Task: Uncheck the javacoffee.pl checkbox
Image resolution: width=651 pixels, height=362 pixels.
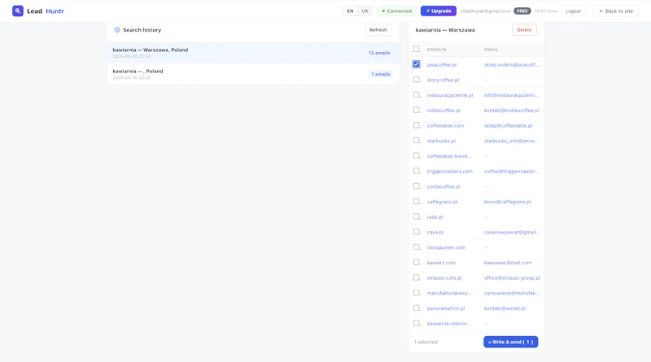Action: pos(417,64)
